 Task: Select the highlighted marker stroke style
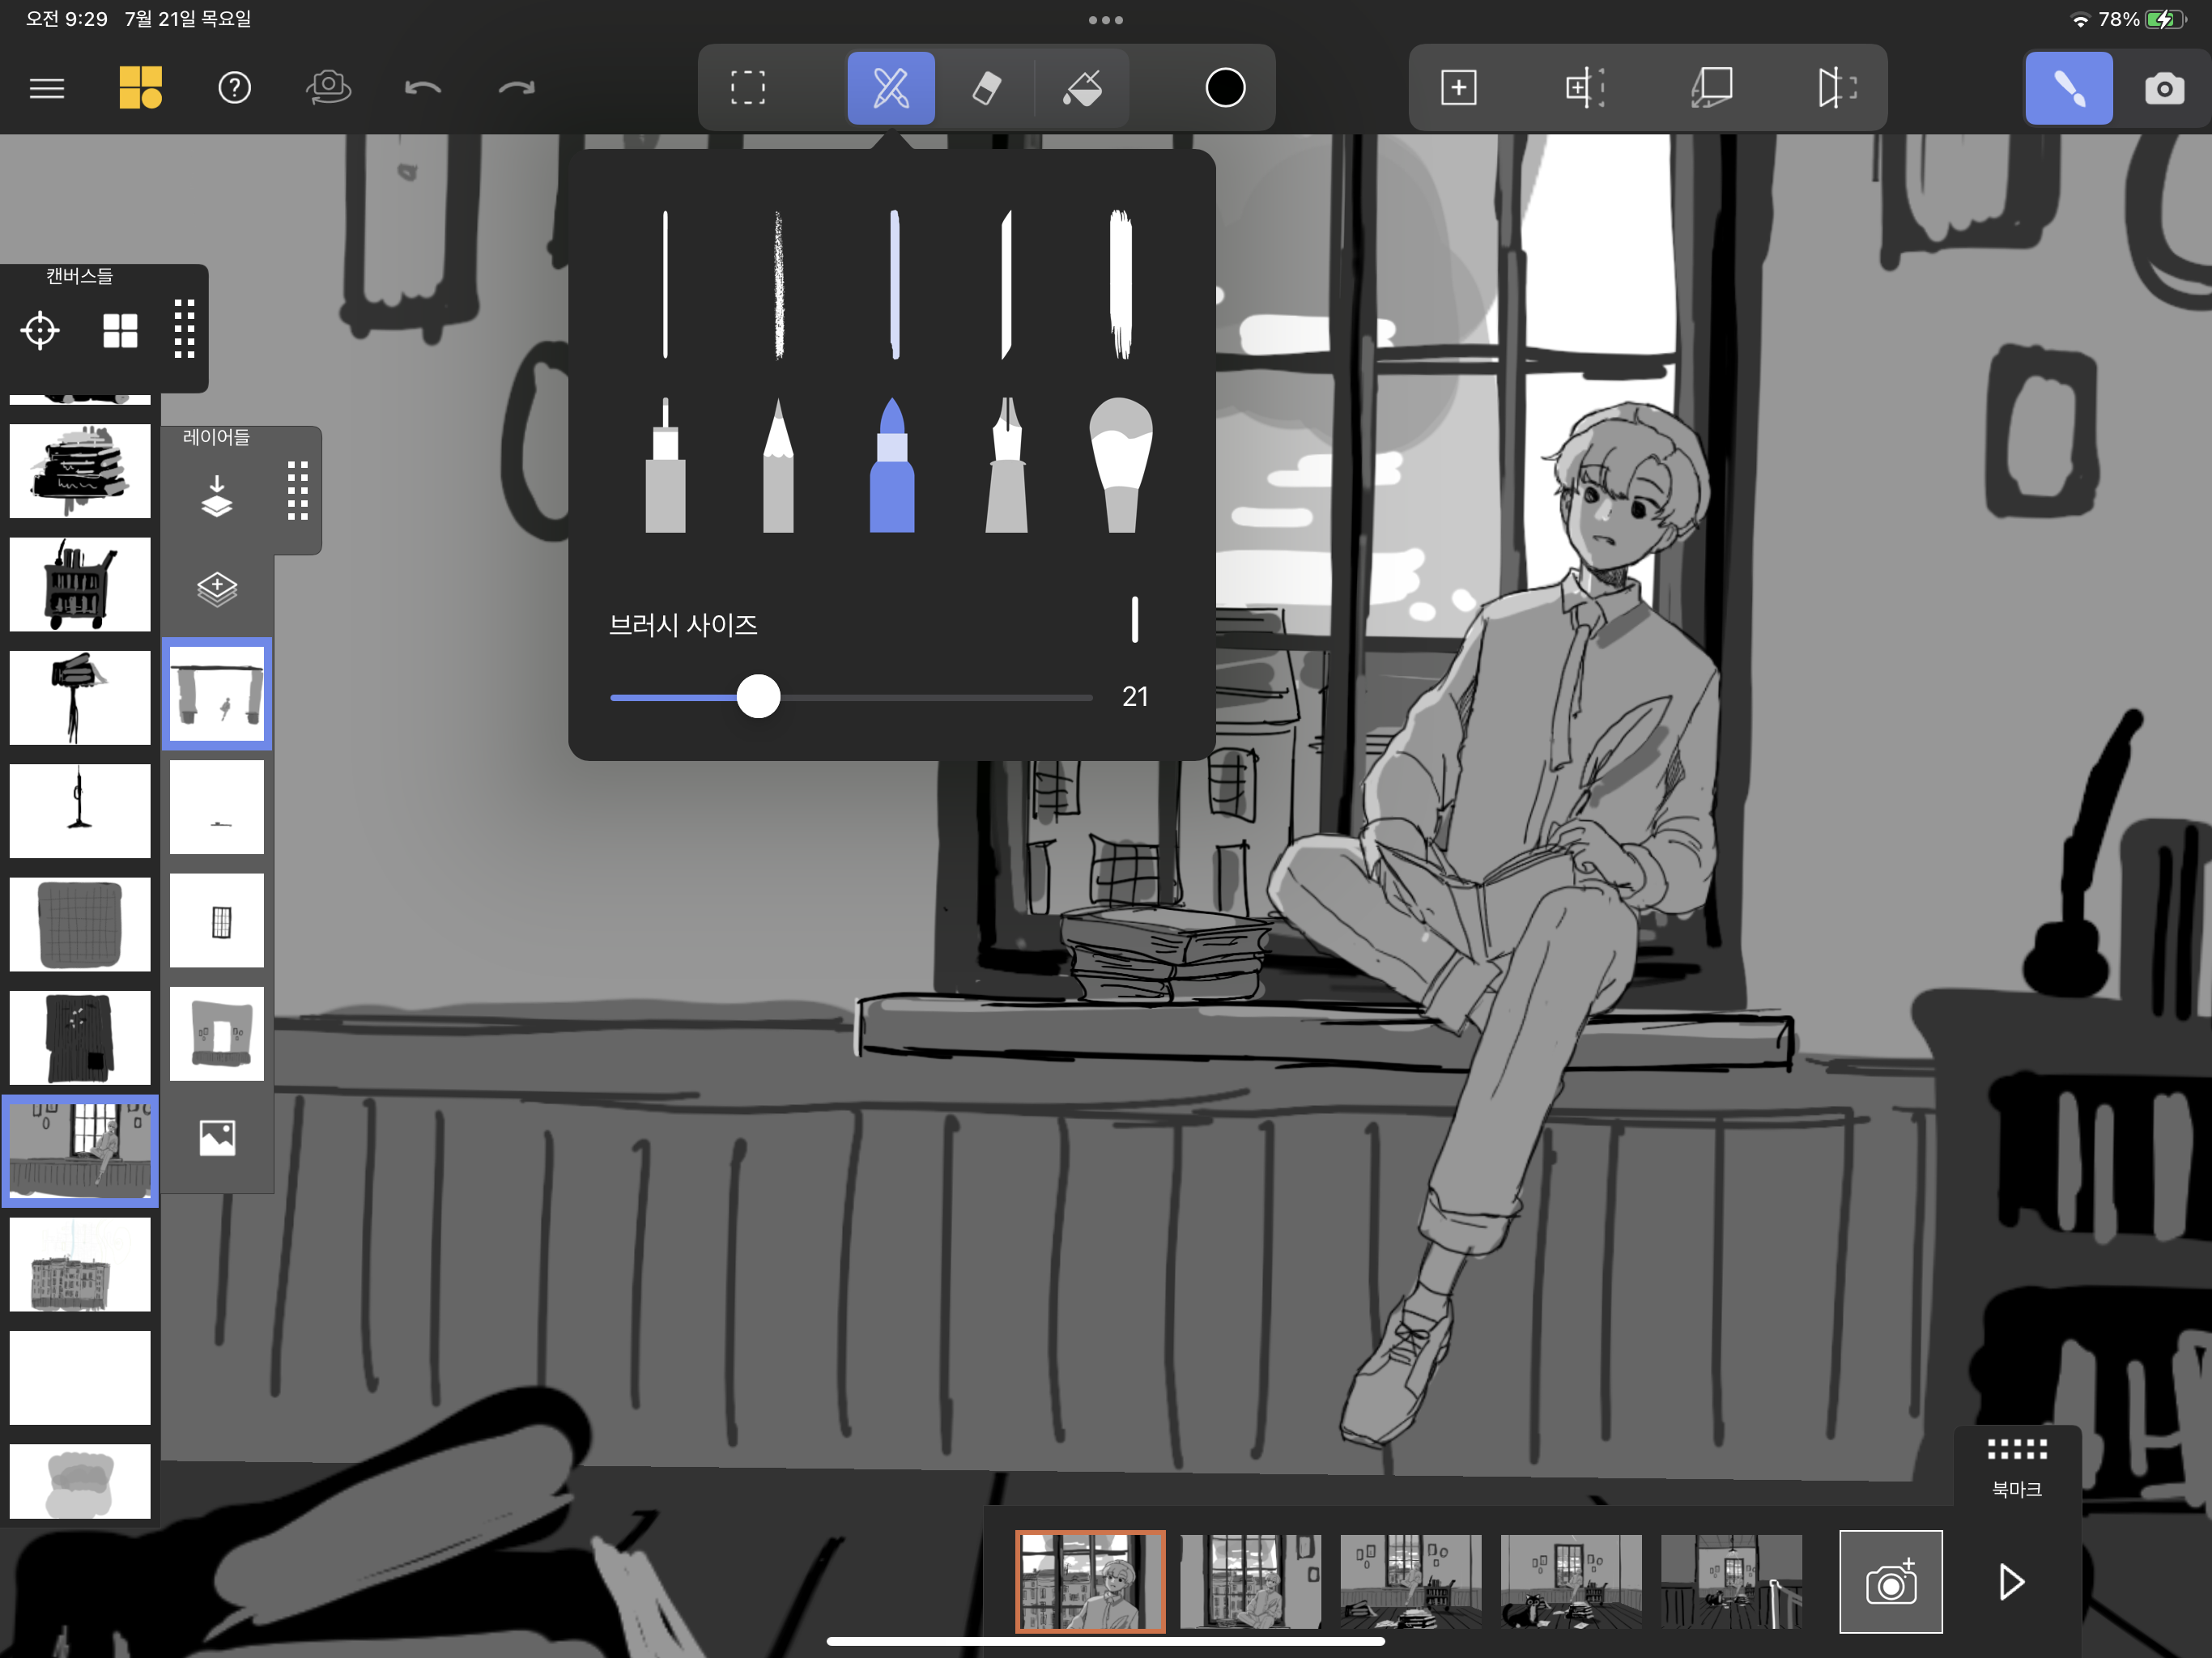point(894,284)
